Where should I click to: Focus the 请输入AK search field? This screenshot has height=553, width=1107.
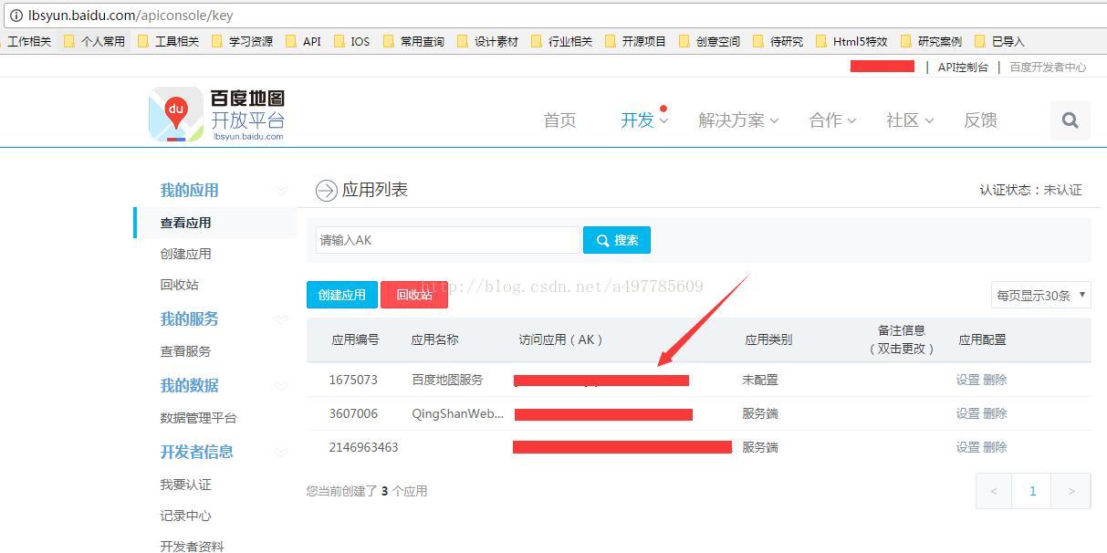[448, 240]
